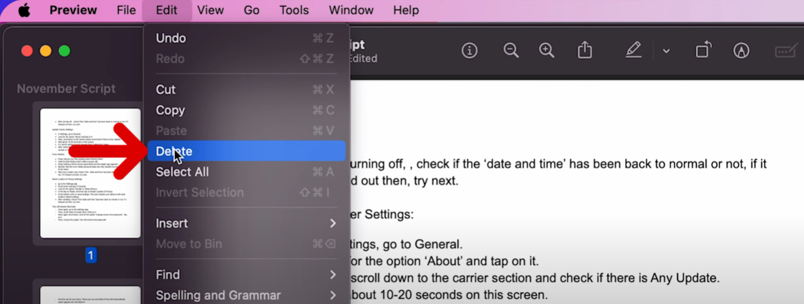Click the Share icon in toolbar

[x=585, y=51]
